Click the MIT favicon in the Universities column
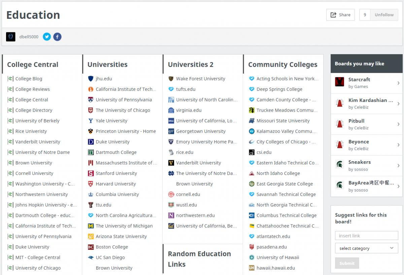 [x=91, y=163]
